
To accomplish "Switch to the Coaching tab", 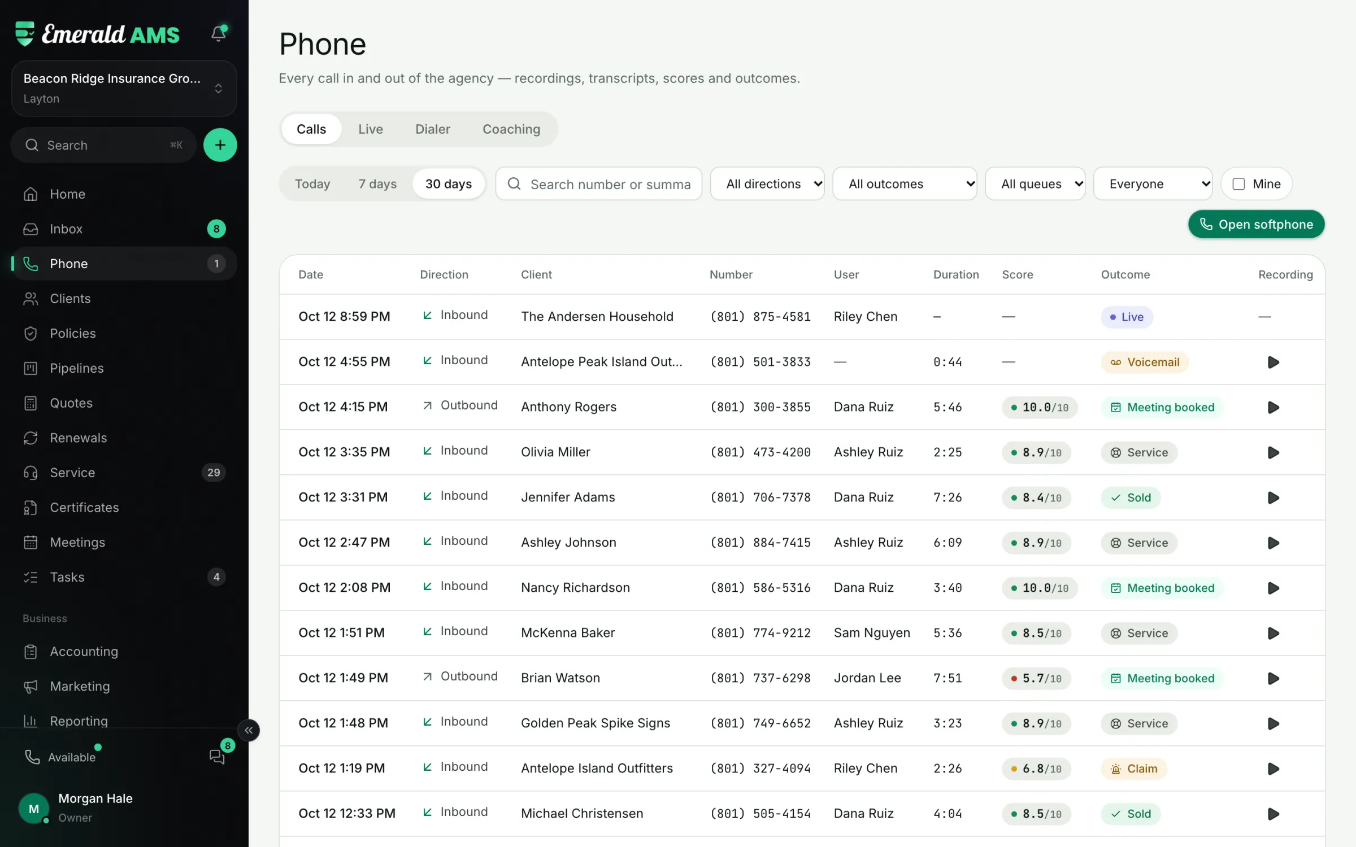I will (511, 129).
